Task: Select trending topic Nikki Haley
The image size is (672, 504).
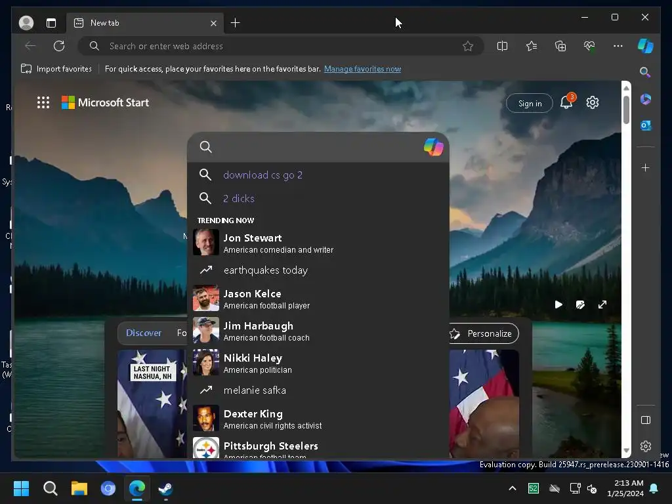Action: pyautogui.click(x=318, y=363)
